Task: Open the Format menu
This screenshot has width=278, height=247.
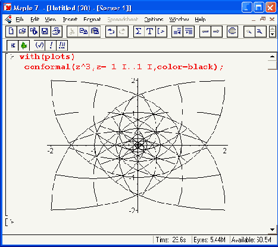Action: [x=92, y=19]
